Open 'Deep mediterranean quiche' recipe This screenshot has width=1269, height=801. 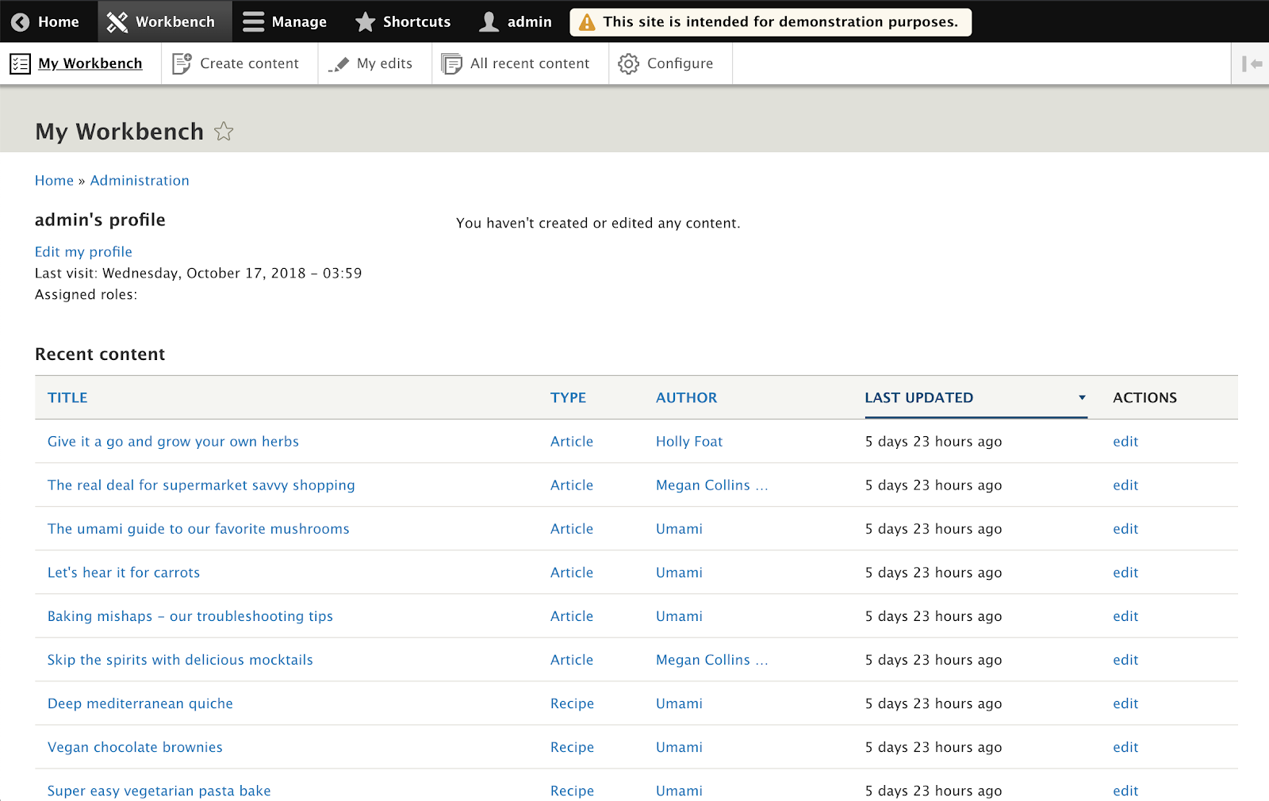[x=140, y=703]
